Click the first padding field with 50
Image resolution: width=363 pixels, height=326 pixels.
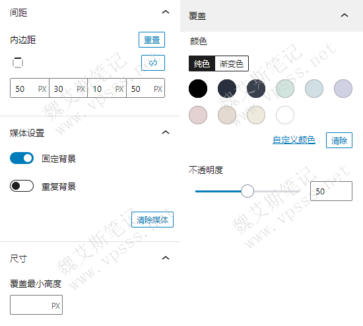coord(30,88)
